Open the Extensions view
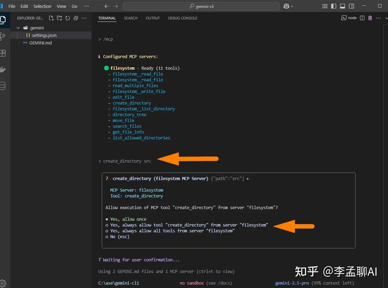The width and height of the screenshot is (388, 288). point(4,53)
